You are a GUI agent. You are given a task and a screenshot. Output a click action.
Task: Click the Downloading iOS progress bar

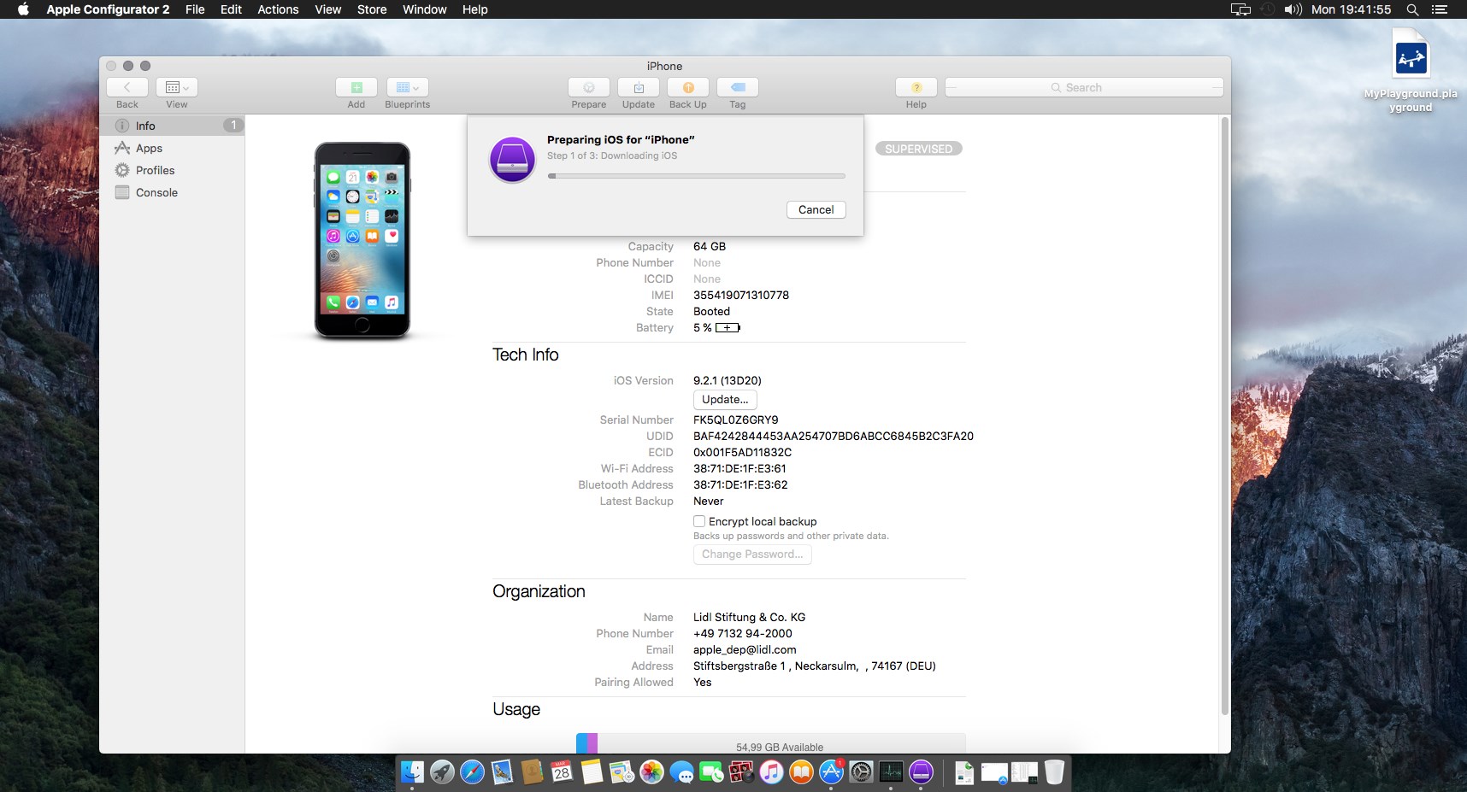click(697, 176)
